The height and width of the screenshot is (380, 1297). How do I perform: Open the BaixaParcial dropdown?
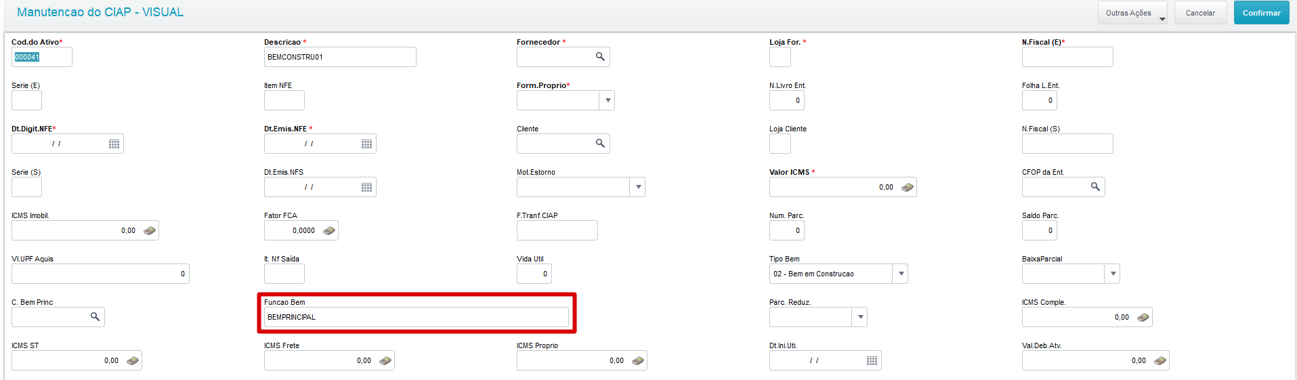pyautogui.click(x=1113, y=274)
